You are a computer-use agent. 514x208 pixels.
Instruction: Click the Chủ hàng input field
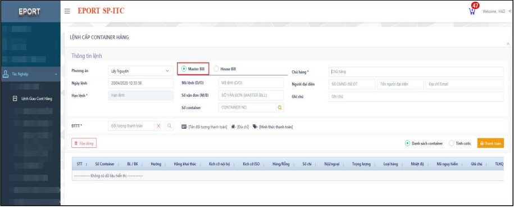pyautogui.click(x=416, y=72)
